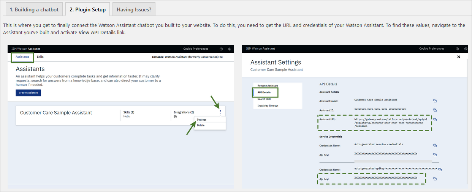The width and height of the screenshot is (472, 192).
Task: Copy the Assistant Name value
Action: [x=435, y=101]
